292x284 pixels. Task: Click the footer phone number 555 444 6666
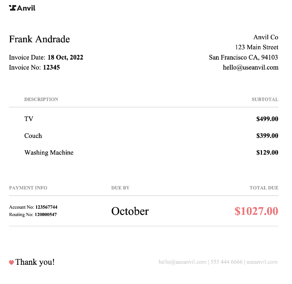coord(226,262)
